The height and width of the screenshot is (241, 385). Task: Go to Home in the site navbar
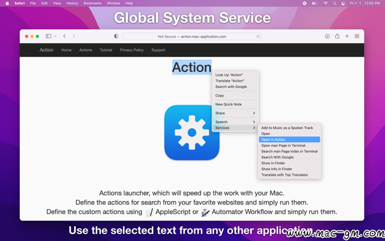[66, 50]
